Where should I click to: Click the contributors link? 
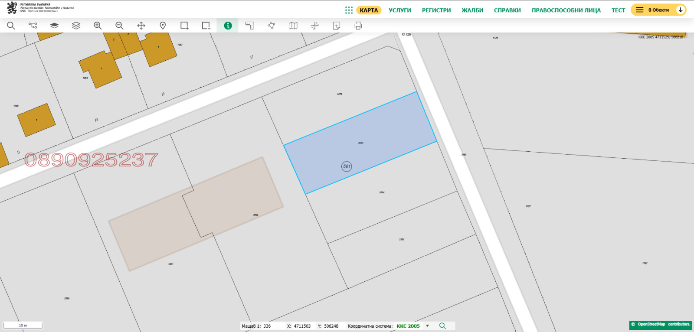(679, 324)
